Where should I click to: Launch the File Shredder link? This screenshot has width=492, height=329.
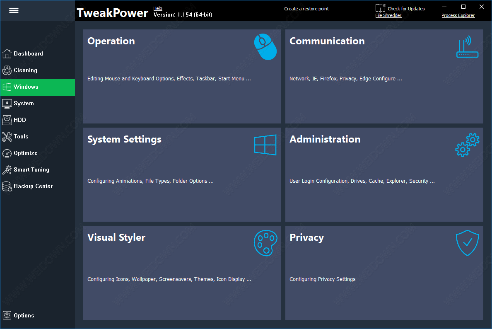coord(388,15)
